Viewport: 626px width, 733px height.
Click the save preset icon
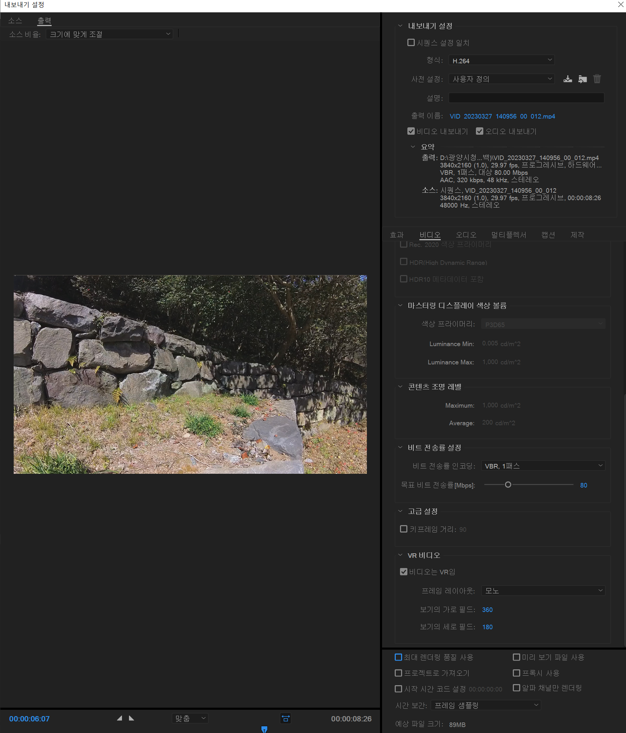tap(568, 79)
